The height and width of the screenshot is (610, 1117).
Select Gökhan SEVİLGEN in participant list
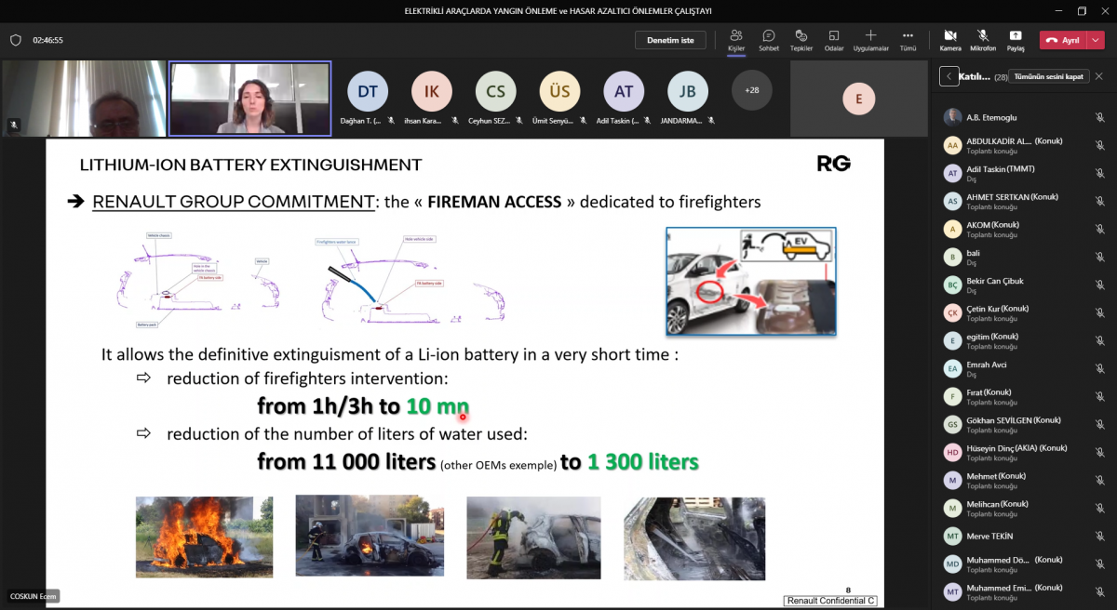pyautogui.click(x=1024, y=424)
